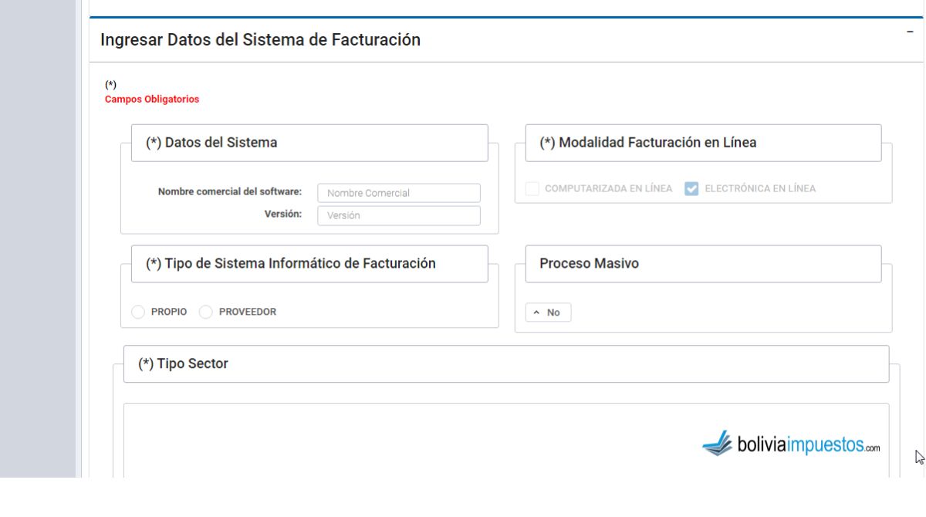926x517 pixels.
Task: Click the Nombre comercial del software label
Action: coord(229,192)
